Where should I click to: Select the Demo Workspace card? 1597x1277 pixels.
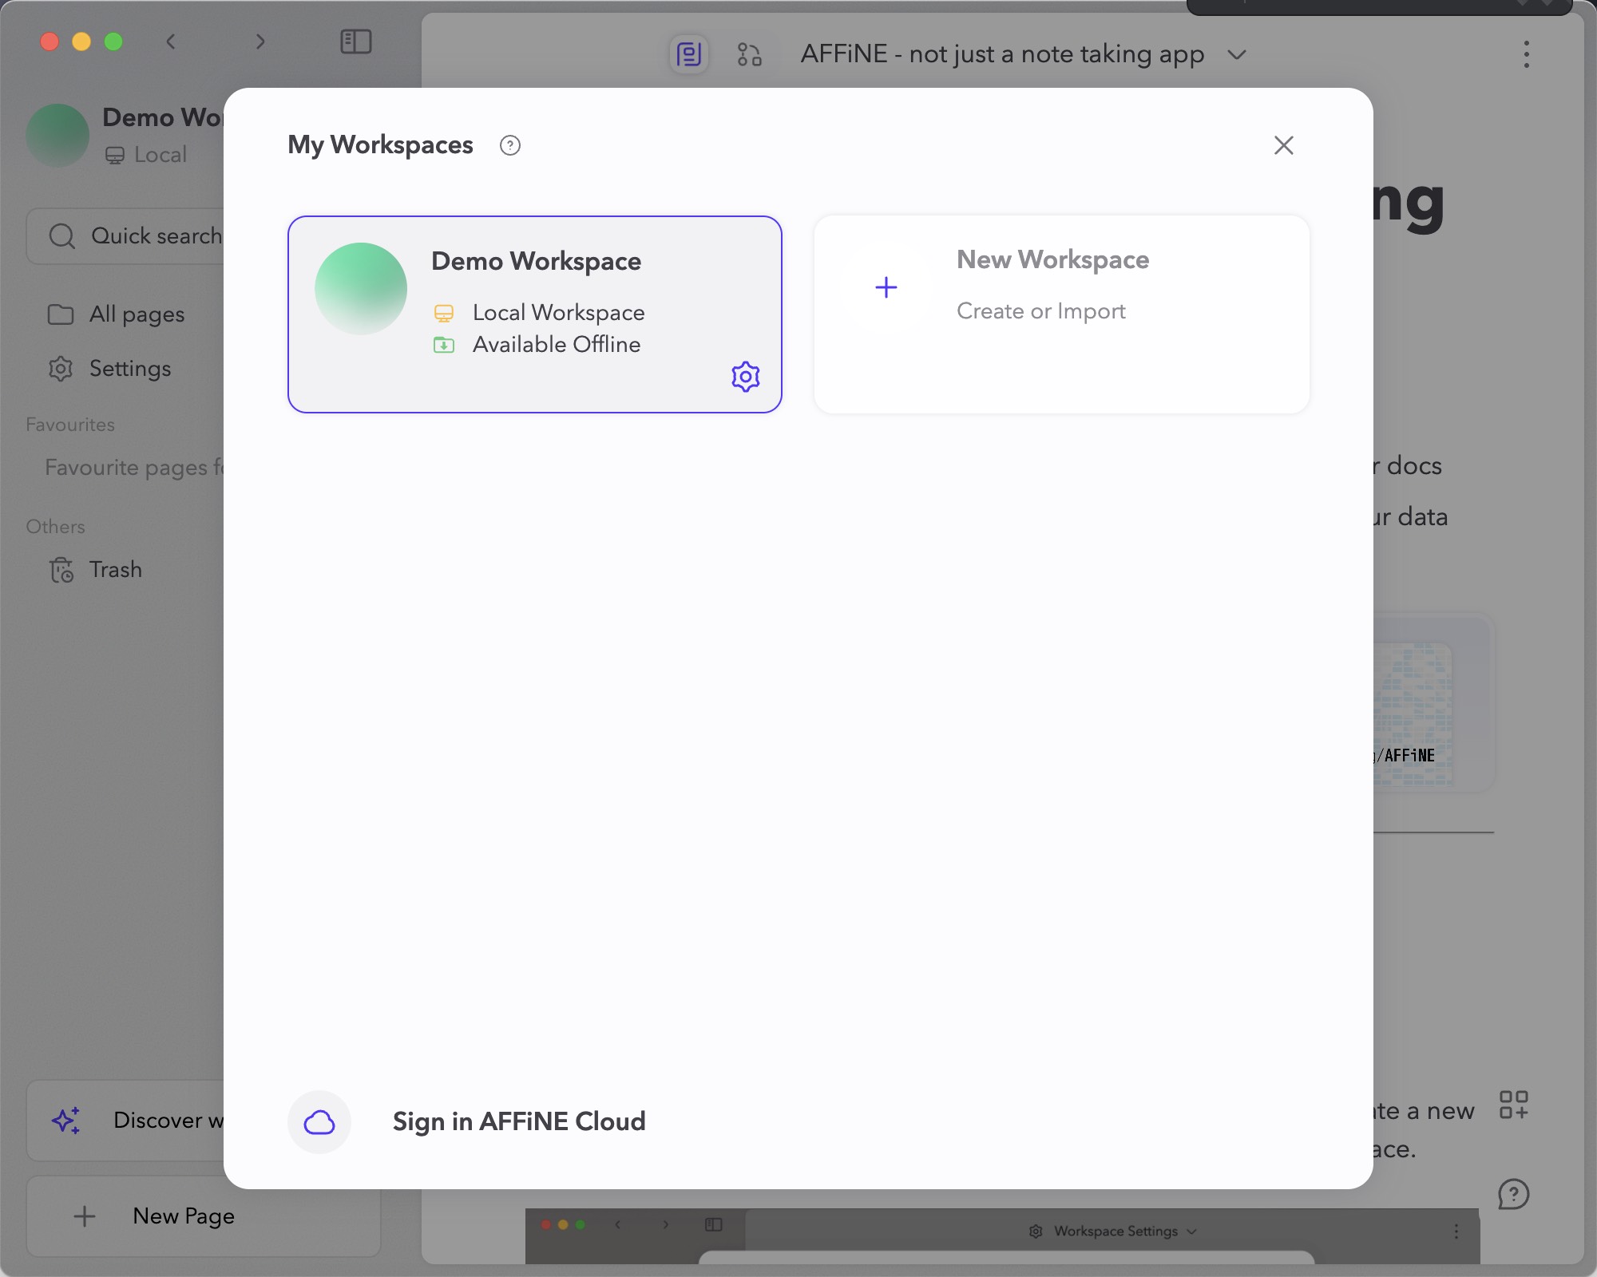tap(534, 314)
